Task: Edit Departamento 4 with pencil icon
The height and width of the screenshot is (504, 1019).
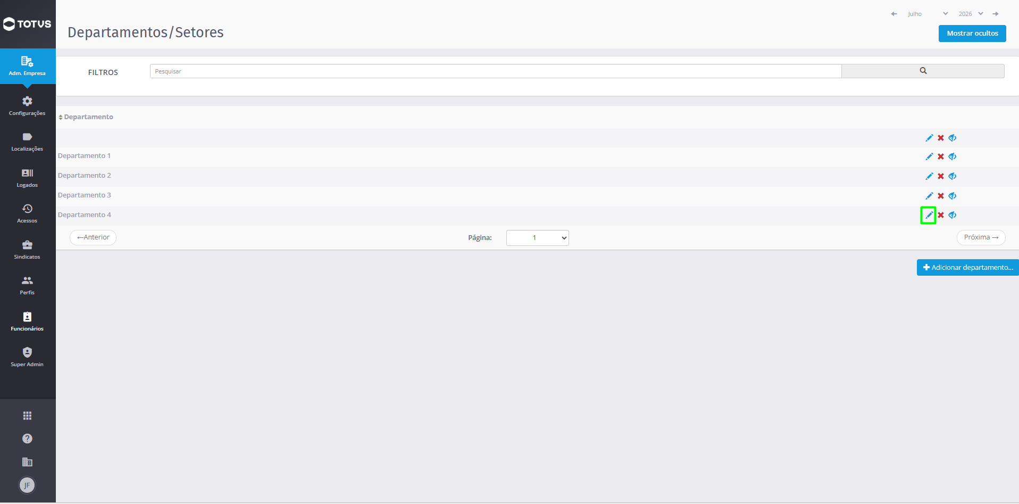Action: pyautogui.click(x=929, y=215)
